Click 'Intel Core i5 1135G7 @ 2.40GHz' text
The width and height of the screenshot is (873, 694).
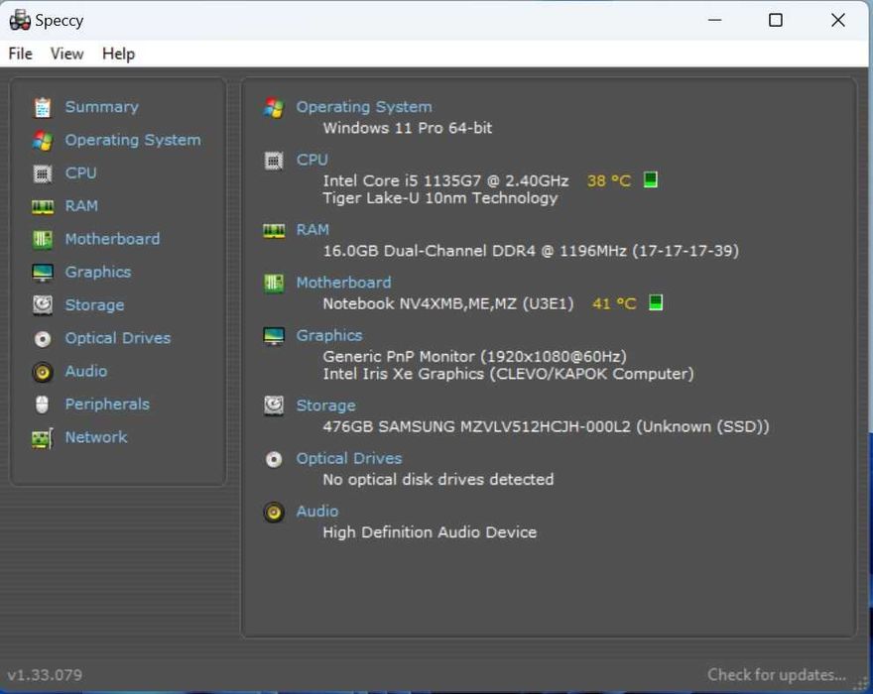pos(446,180)
